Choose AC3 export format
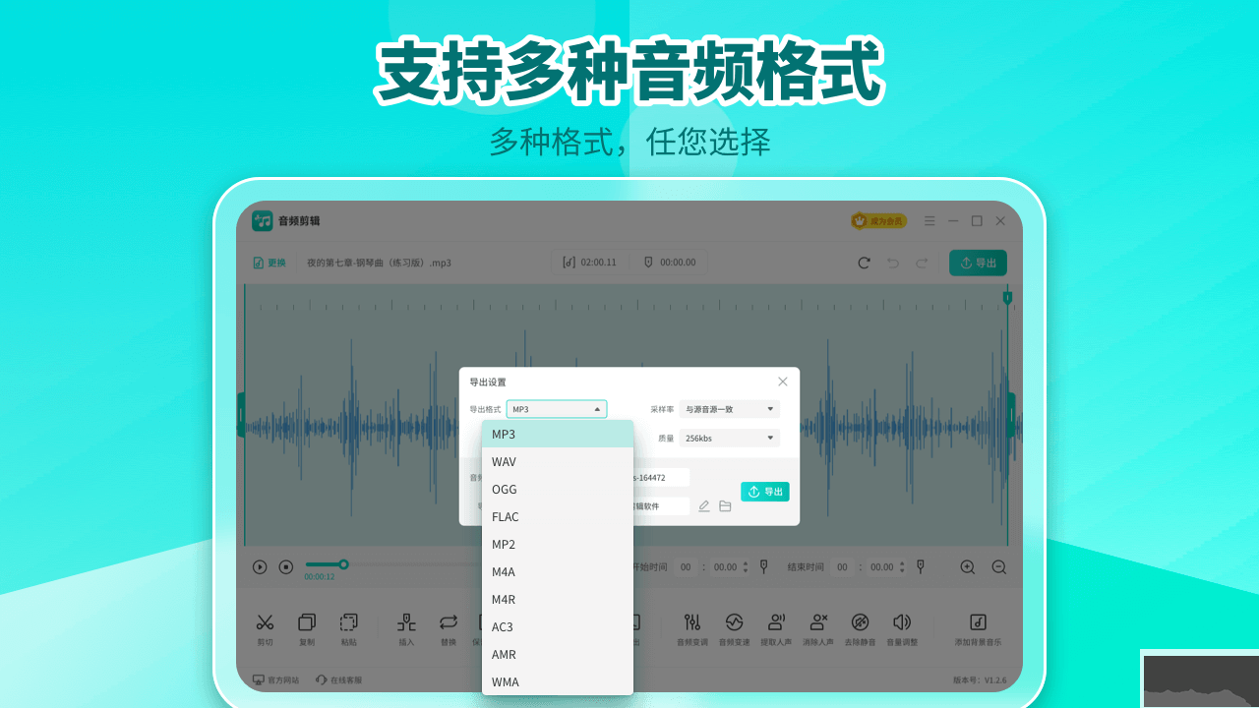The height and width of the screenshot is (708, 1259). pos(558,626)
